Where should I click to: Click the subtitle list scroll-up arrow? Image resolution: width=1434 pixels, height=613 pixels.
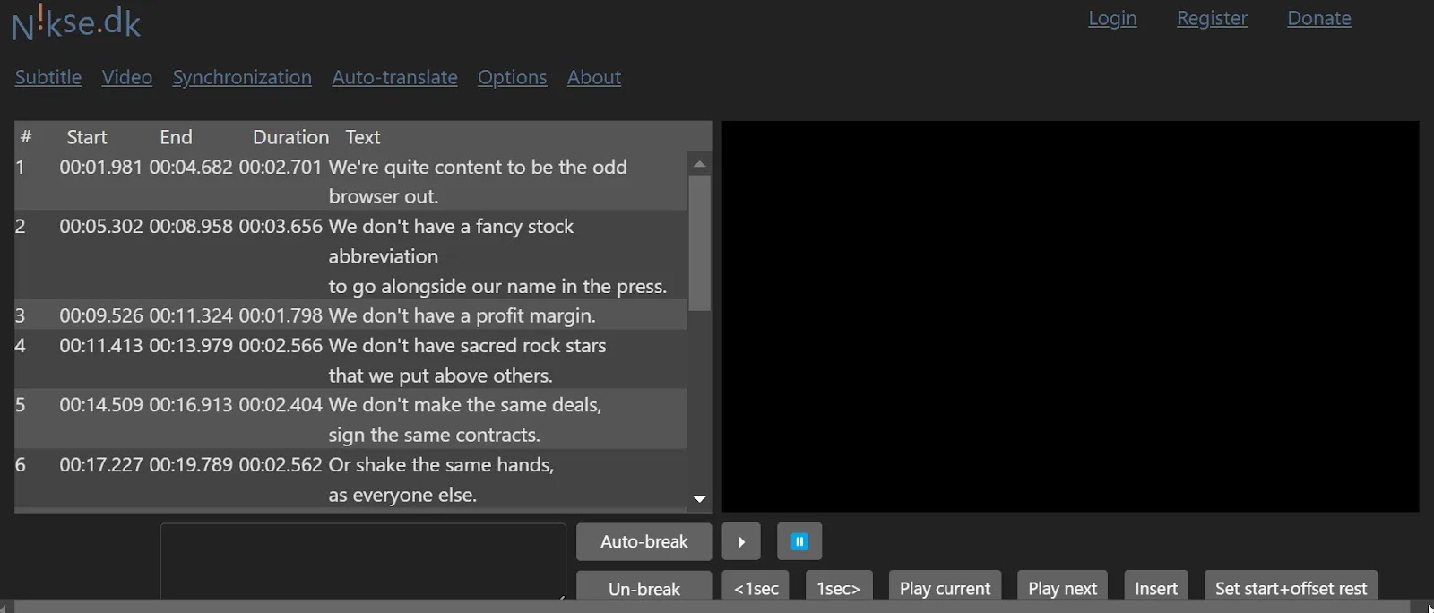coord(700,164)
